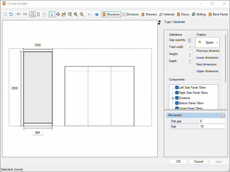This screenshot has width=230, height=172.
Task: Click the properties panel vertical scrollbar
Action: click(226, 58)
